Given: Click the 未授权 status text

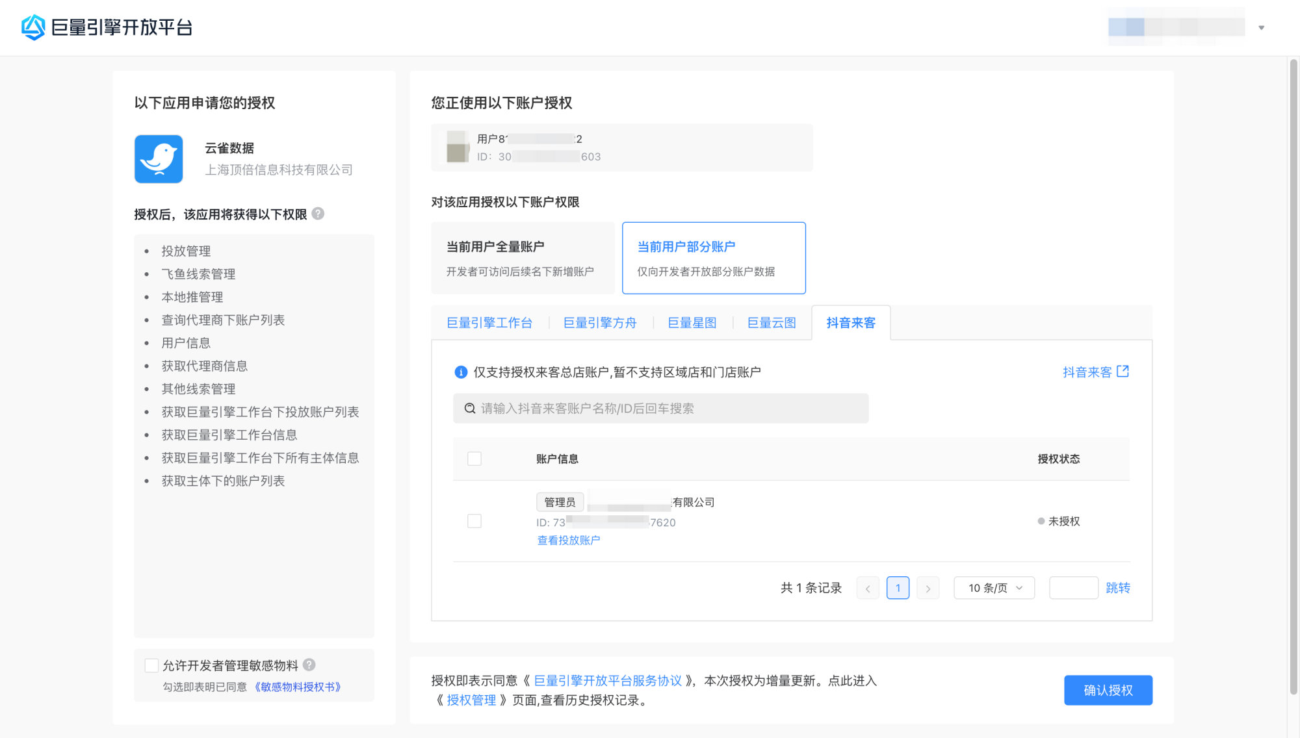Looking at the screenshot, I should [1064, 521].
